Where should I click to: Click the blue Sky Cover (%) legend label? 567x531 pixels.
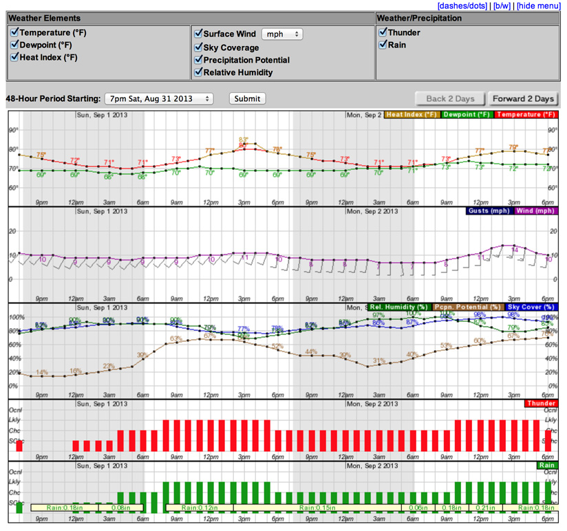point(531,307)
